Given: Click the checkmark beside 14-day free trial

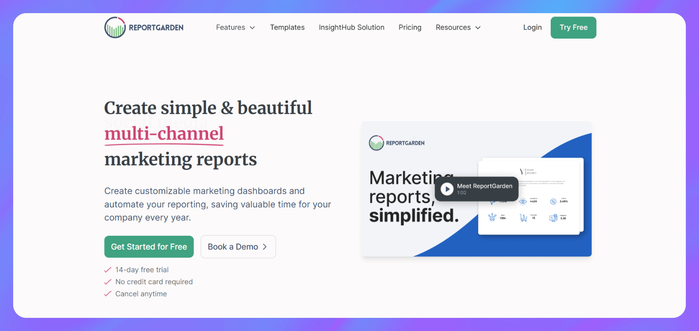Looking at the screenshot, I should point(108,270).
